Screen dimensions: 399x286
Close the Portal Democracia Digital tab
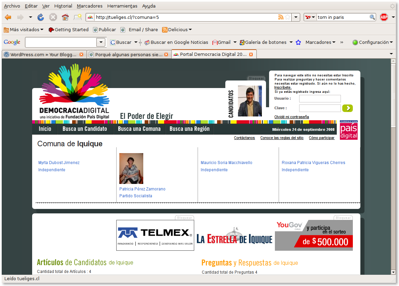(251, 54)
